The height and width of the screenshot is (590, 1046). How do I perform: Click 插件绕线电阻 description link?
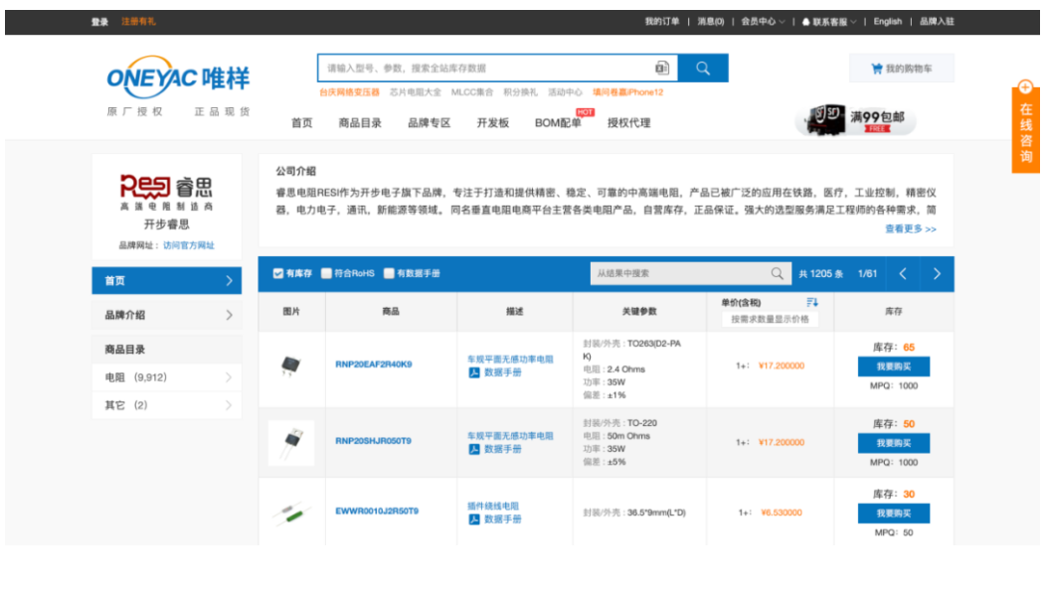pos(493,506)
